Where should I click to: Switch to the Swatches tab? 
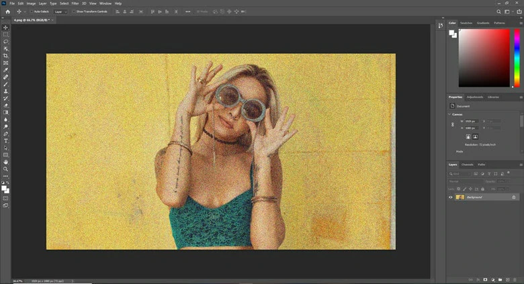(466, 23)
